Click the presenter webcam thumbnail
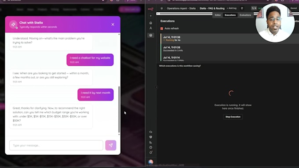This screenshot has height=168, width=299. [275, 23]
